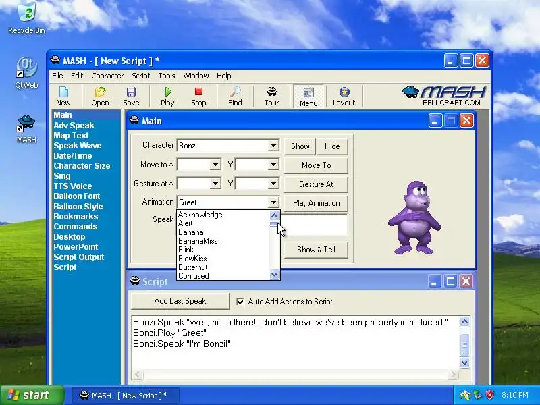Select TTS Voice in the sidebar

(73, 186)
